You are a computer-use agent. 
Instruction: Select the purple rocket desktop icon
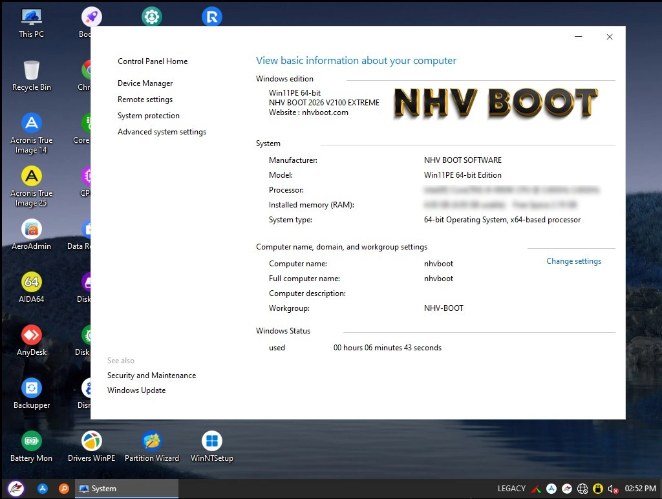[x=92, y=17]
